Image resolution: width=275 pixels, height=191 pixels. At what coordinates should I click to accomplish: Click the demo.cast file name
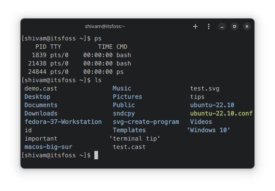[41, 88]
